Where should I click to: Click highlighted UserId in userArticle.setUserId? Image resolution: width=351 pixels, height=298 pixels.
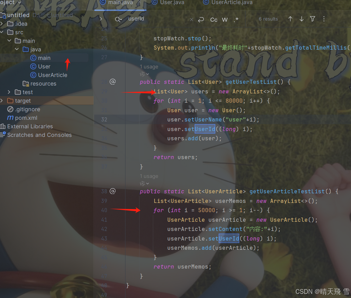tap(229, 238)
